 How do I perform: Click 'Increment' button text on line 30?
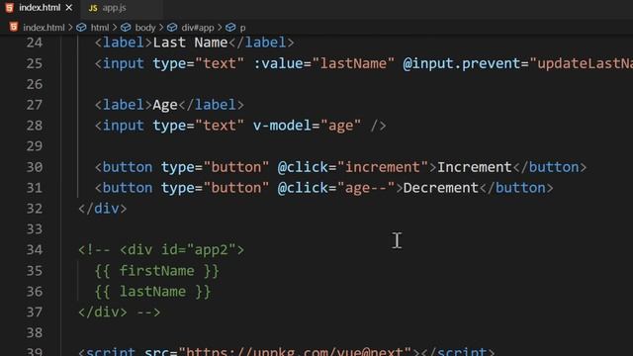[475, 167]
